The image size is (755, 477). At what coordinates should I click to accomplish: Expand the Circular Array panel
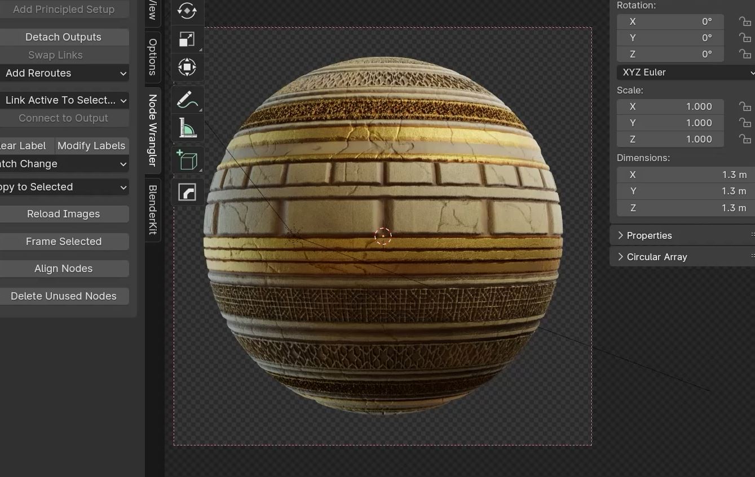point(657,257)
